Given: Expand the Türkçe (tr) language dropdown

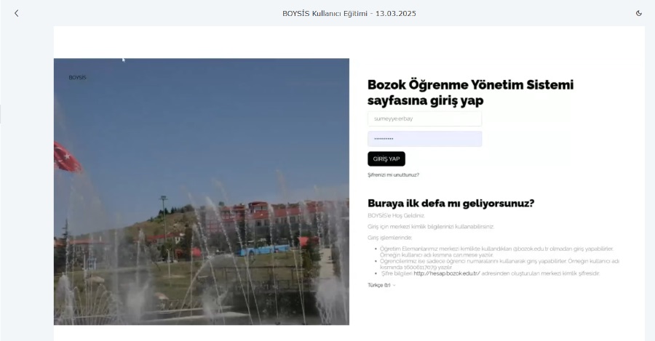Looking at the screenshot, I should click(x=381, y=285).
